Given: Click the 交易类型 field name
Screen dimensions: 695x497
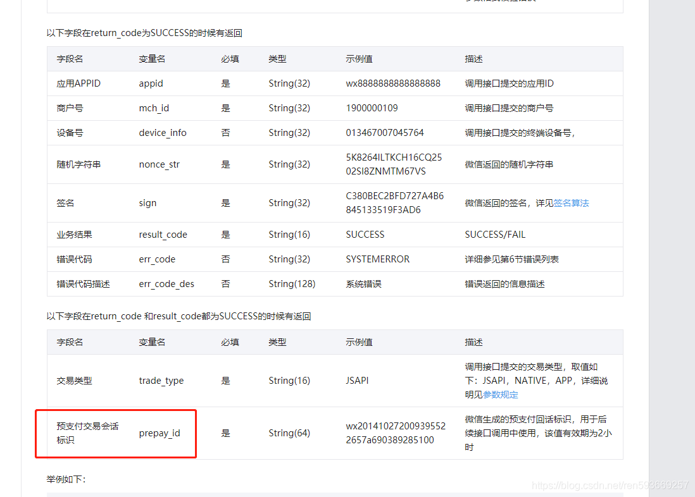Looking at the screenshot, I should (x=74, y=381).
